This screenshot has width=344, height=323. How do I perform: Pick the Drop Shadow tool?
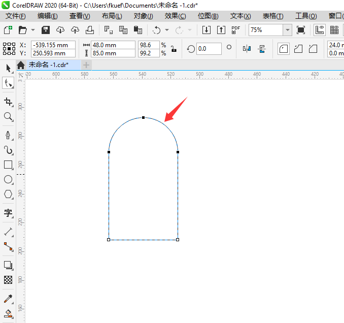coord(8,265)
